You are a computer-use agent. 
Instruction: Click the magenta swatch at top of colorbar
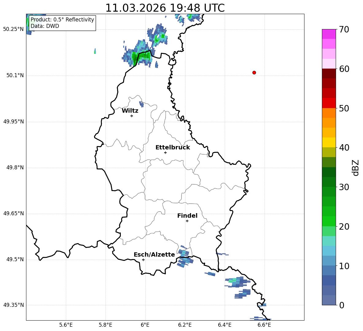[329, 34]
